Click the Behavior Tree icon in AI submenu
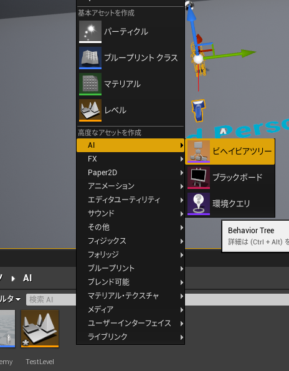 tap(199, 152)
